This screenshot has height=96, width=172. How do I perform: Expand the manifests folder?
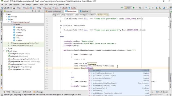(6, 17)
